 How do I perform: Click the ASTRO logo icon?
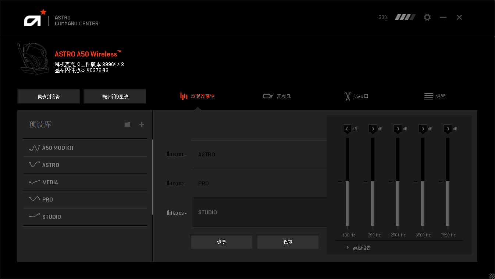pos(35,19)
